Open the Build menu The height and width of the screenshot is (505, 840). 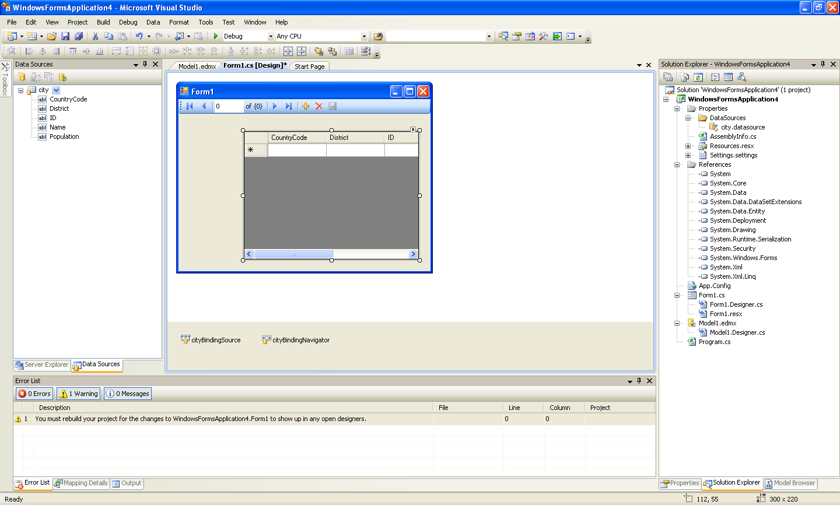pyautogui.click(x=103, y=22)
